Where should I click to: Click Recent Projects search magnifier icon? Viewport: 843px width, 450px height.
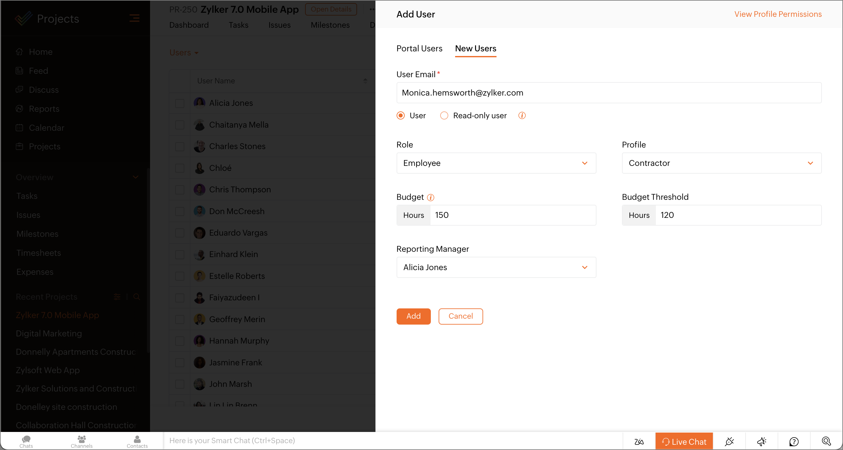pos(137,297)
